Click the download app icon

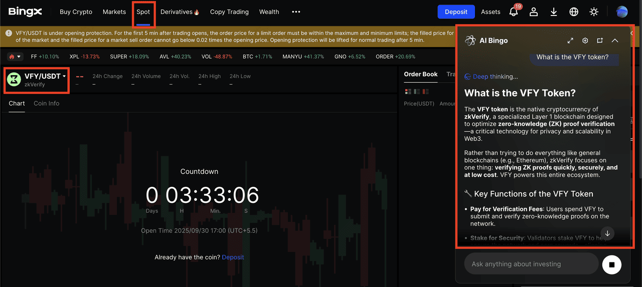point(554,12)
